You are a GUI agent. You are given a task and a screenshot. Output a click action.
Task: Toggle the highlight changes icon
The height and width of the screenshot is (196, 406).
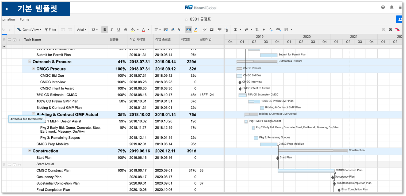pyautogui.click(x=196, y=30)
